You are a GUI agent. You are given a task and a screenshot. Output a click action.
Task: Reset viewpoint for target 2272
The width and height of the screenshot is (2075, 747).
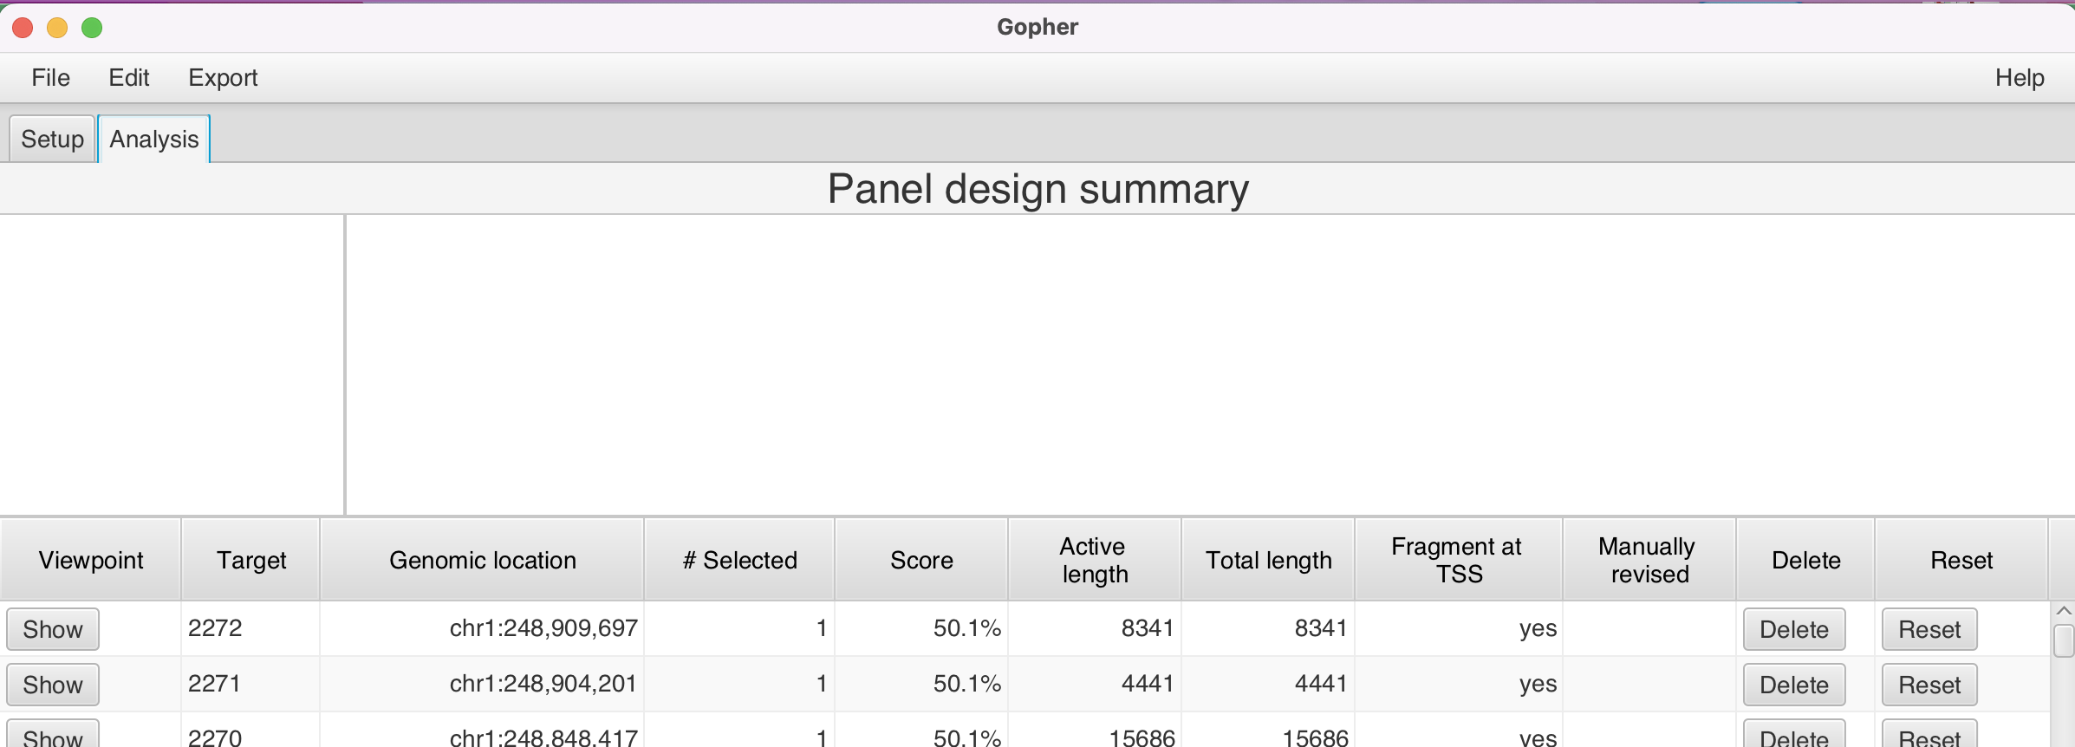tap(1928, 629)
